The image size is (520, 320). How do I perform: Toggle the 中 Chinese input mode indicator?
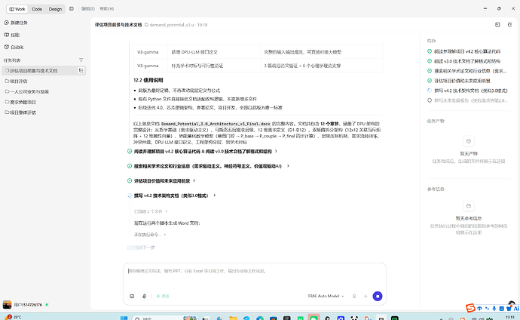tap(479, 309)
